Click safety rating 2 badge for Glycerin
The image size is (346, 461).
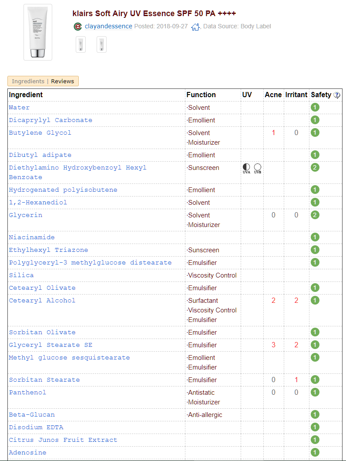pyautogui.click(x=315, y=215)
